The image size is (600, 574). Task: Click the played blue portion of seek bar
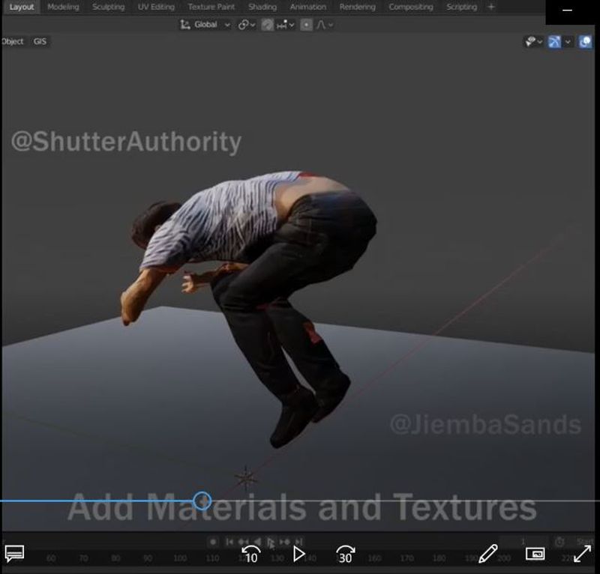[x=97, y=501]
